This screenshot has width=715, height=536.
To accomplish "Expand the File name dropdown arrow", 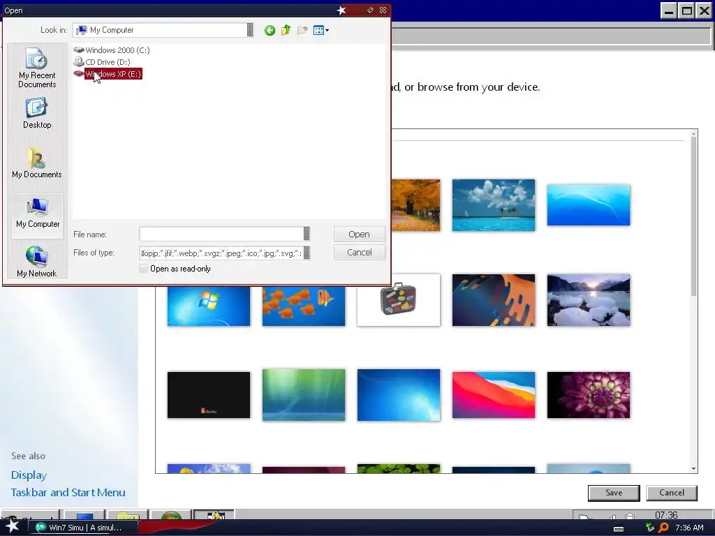I will pos(307,234).
